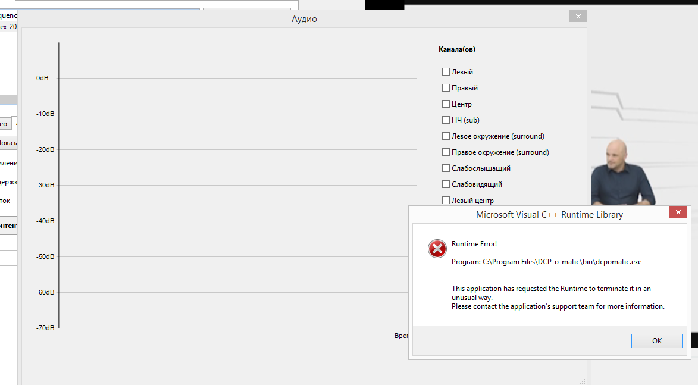Select the partially hidden Video tab at left

[4, 124]
